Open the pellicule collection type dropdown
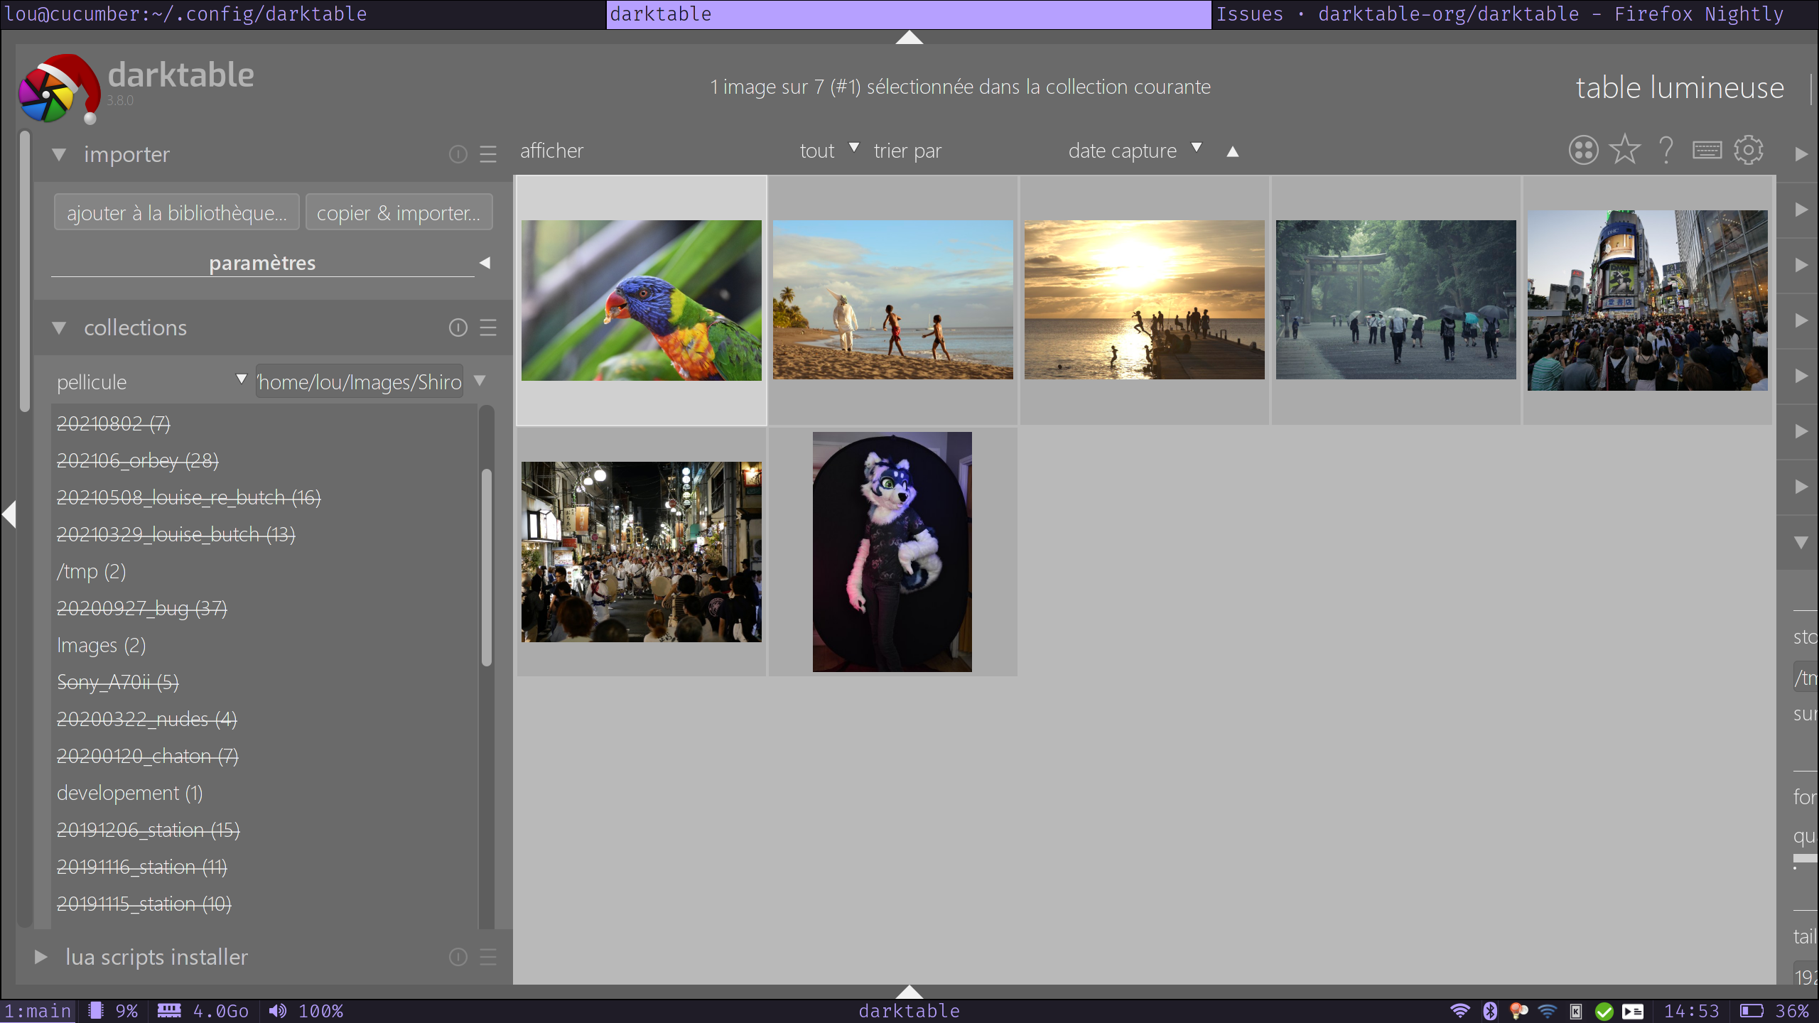 click(151, 381)
